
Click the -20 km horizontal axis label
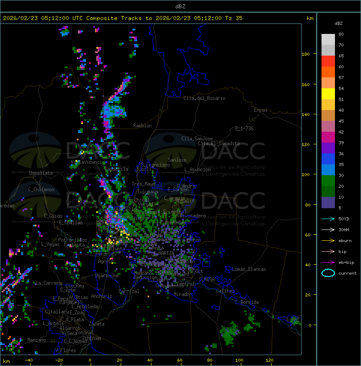coord(59,360)
